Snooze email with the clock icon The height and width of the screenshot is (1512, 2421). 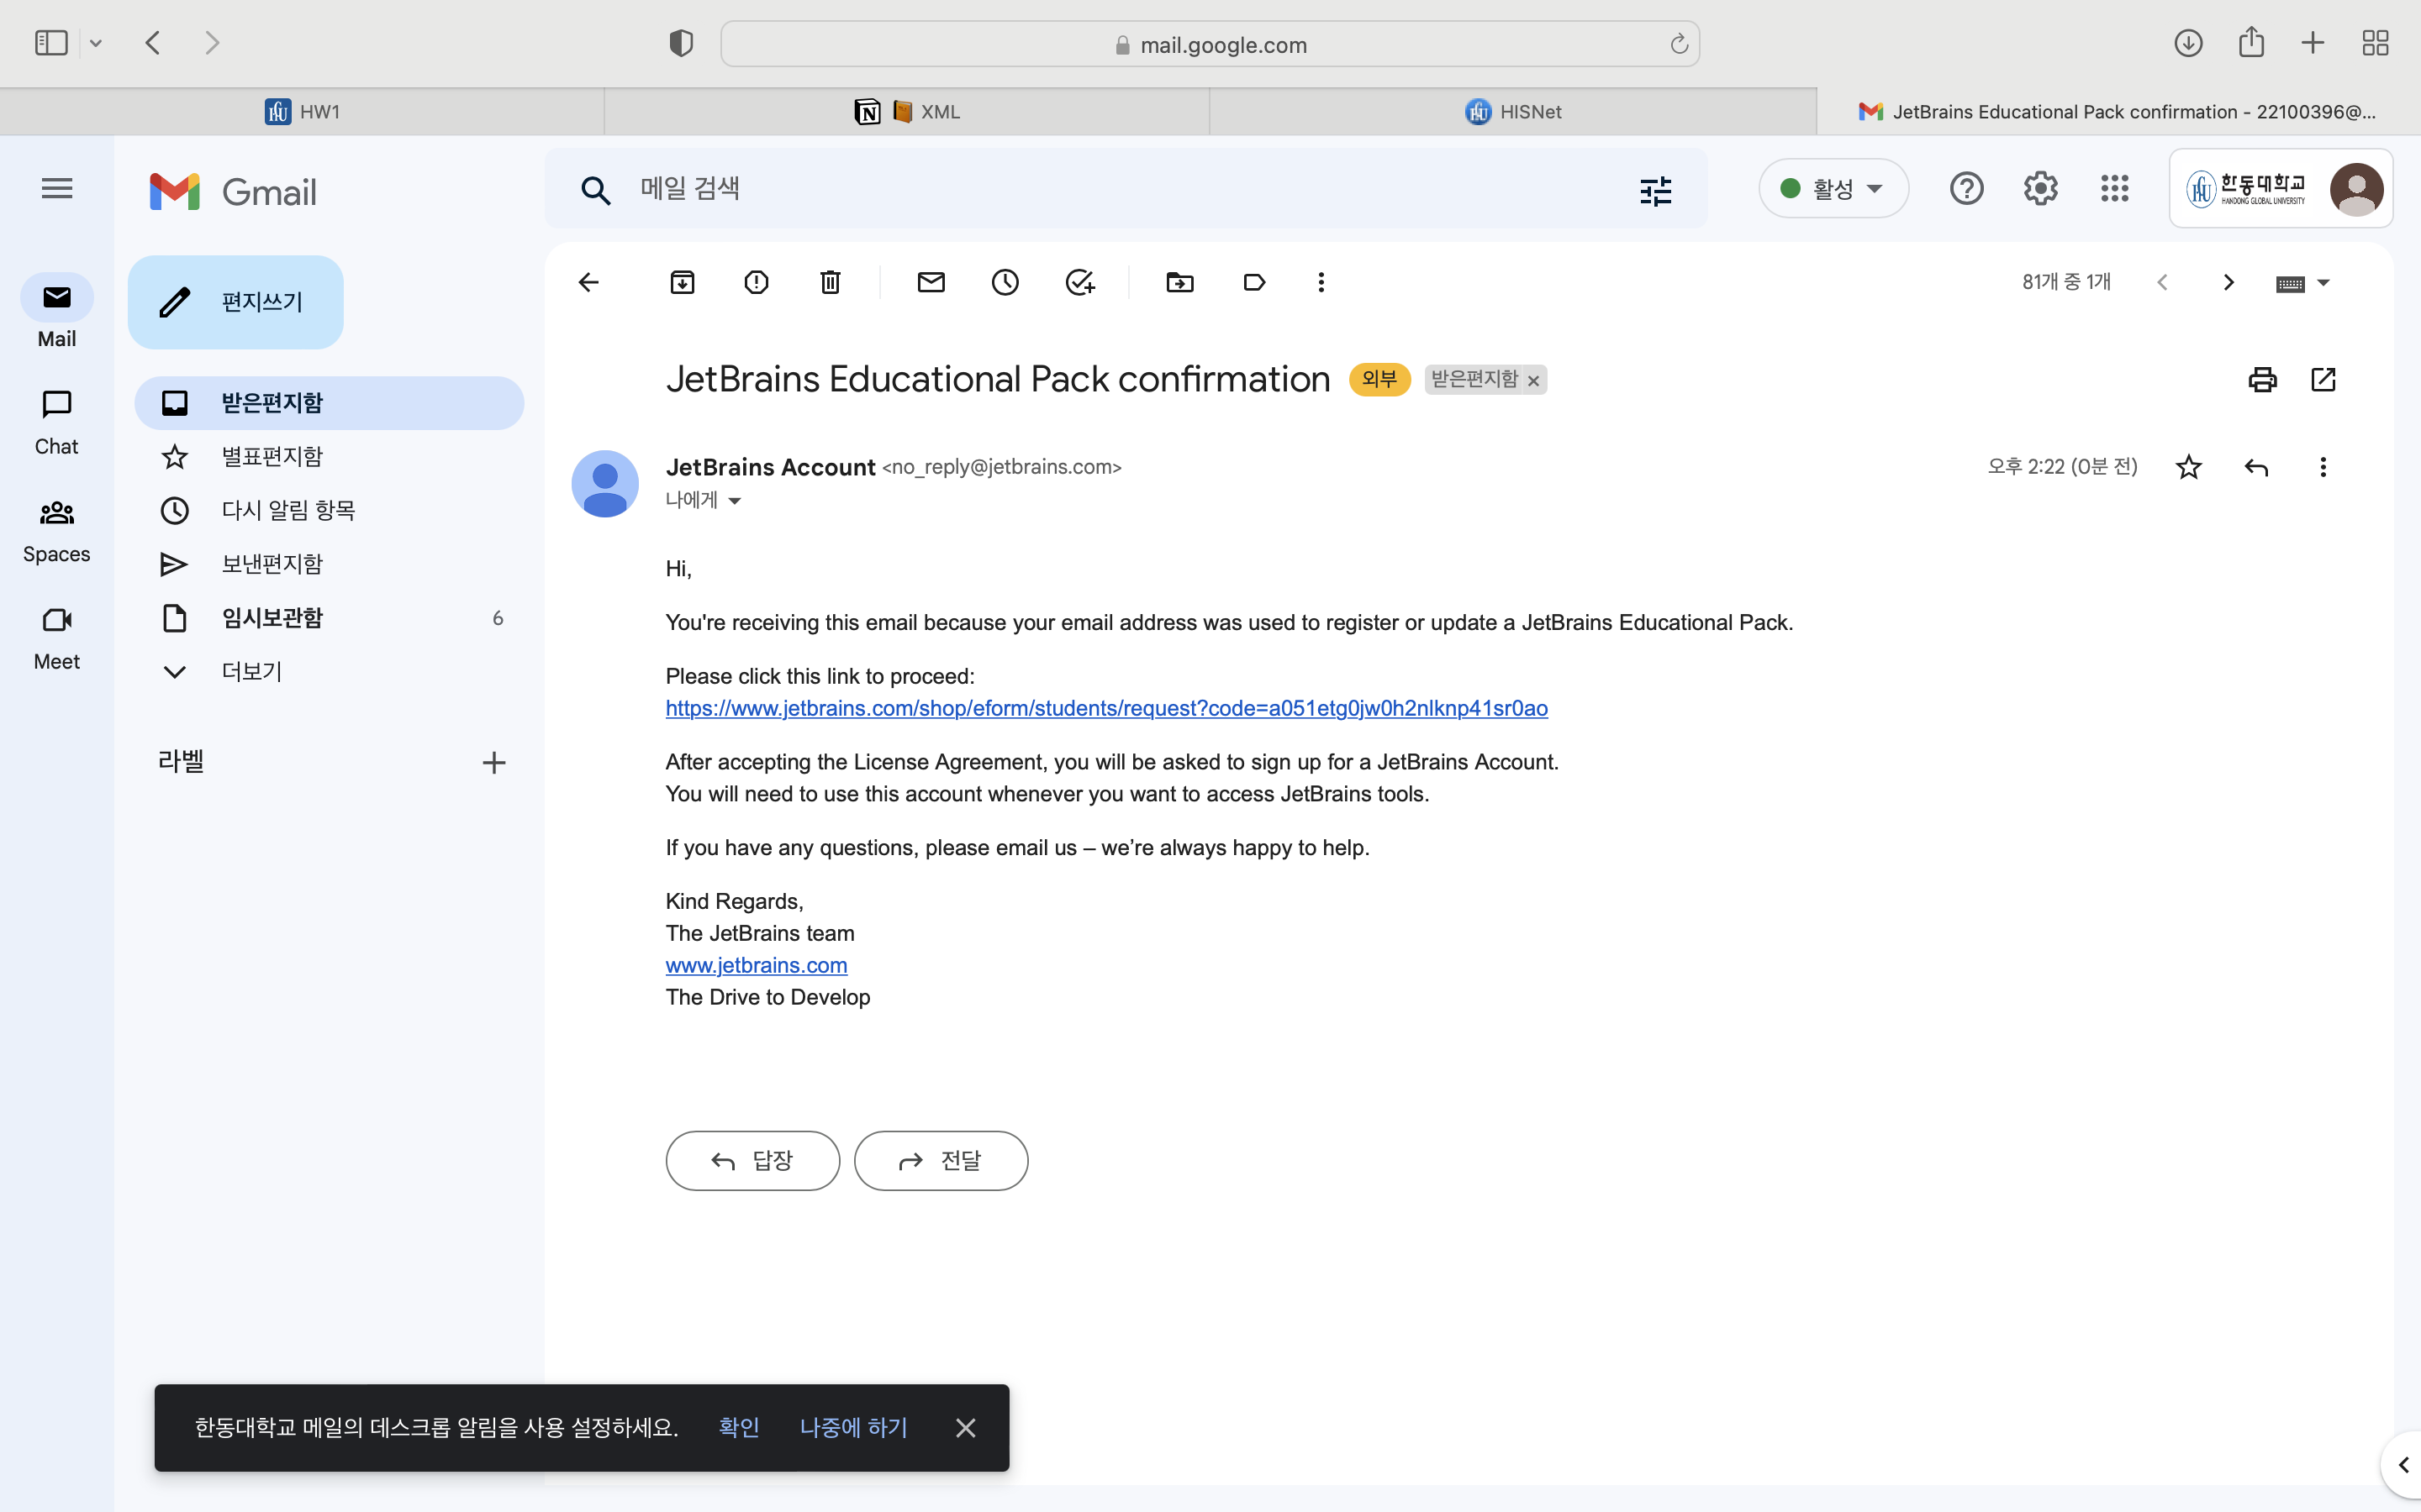[1005, 282]
